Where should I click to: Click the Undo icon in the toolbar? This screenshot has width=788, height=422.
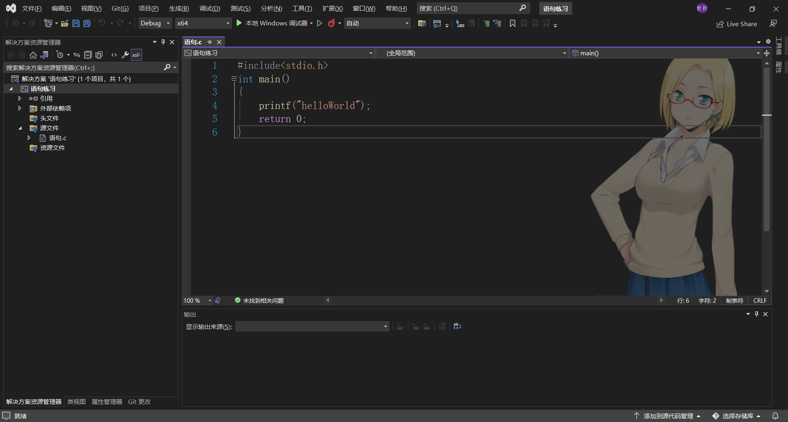tap(102, 23)
